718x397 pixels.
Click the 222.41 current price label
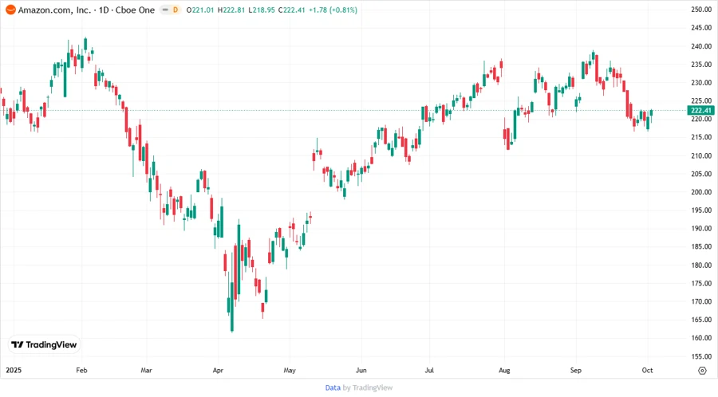point(700,111)
